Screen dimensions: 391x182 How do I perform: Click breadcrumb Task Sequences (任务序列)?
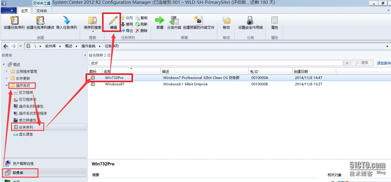tap(112, 46)
